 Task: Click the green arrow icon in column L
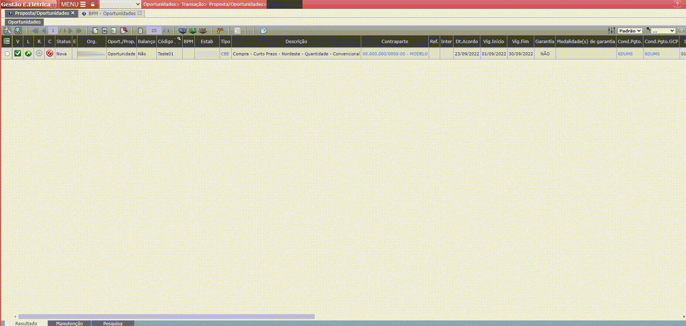28,53
